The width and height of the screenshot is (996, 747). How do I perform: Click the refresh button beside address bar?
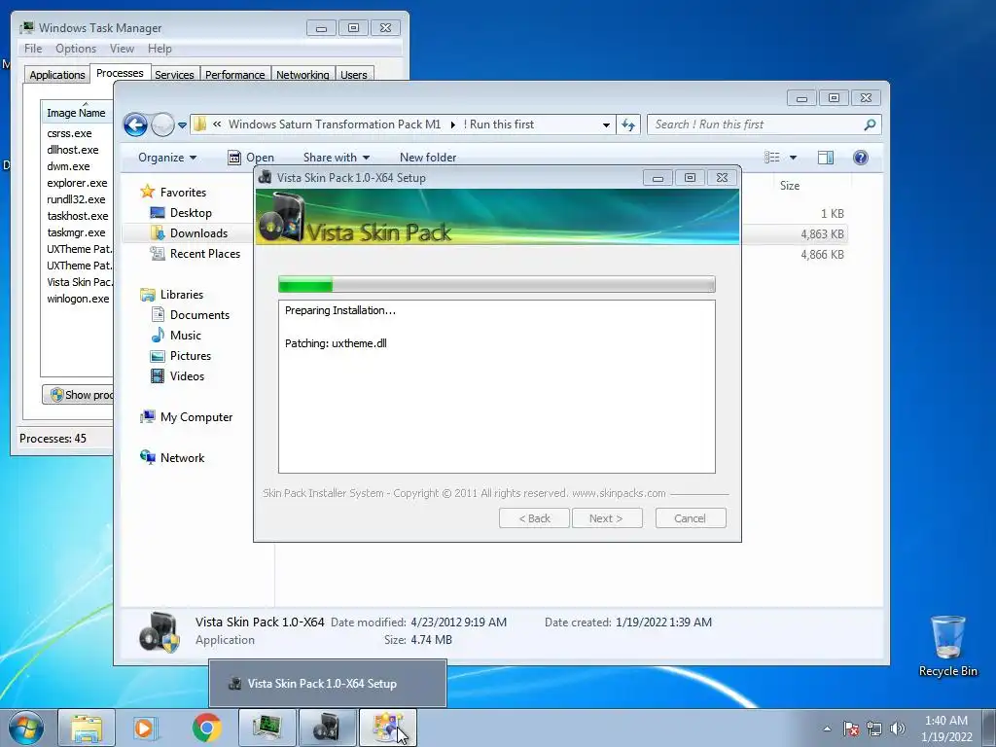coord(628,125)
